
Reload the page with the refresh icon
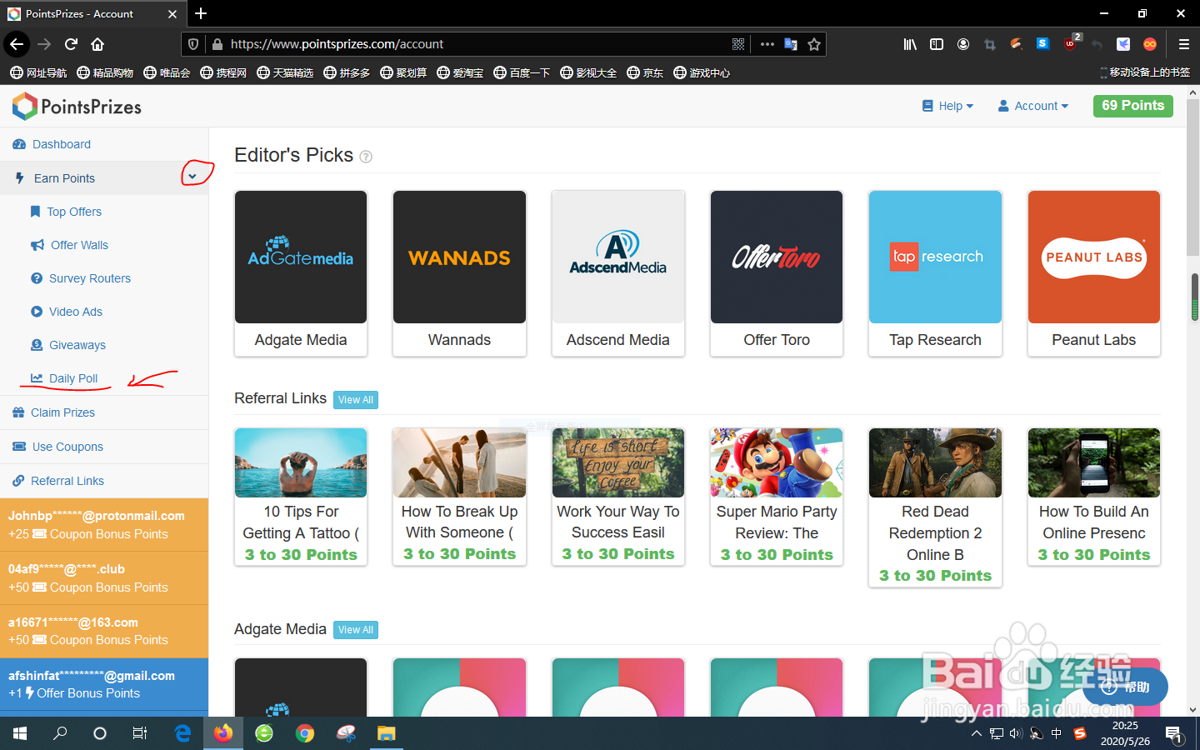(72, 44)
